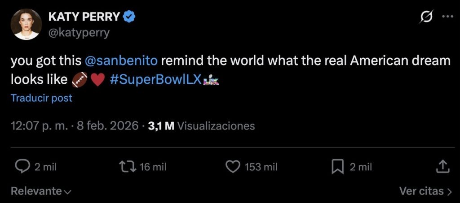Click the Super Bowl LX hashtag emoji
This screenshot has width=460, height=203.
(211, 81)
